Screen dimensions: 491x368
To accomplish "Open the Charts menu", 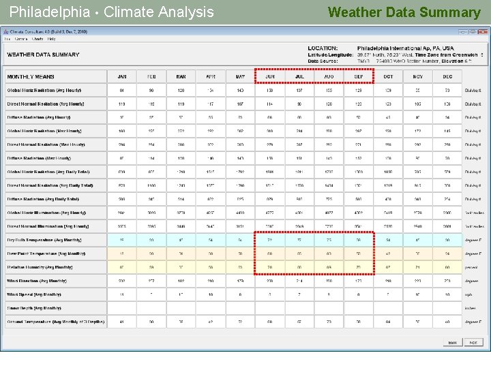I will [x=38, y=39].
